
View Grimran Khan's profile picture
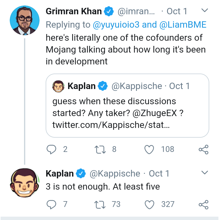[25, 20]
